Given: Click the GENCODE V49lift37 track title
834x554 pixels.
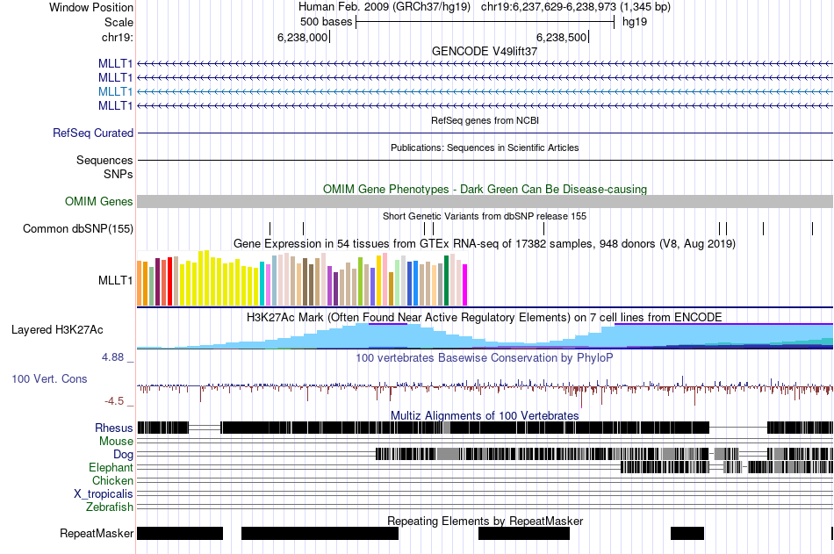Looking at the screenshot, I should click(485, 51).
